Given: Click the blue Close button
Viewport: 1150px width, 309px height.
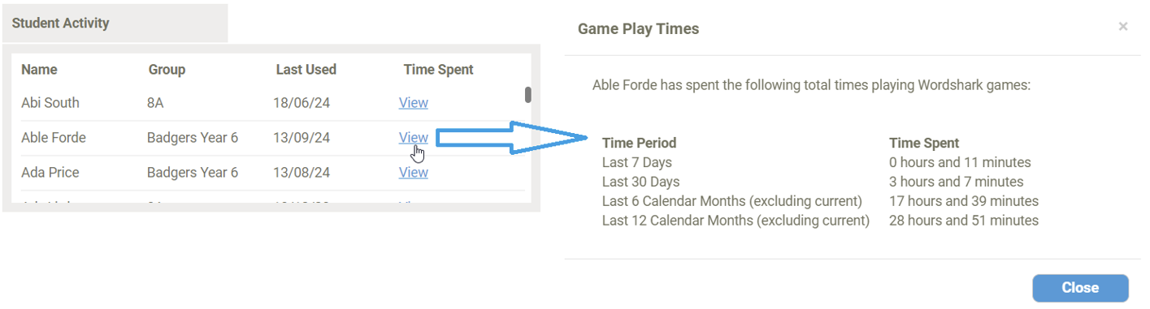Looking at the screenshot, I should coord(1080,288).
